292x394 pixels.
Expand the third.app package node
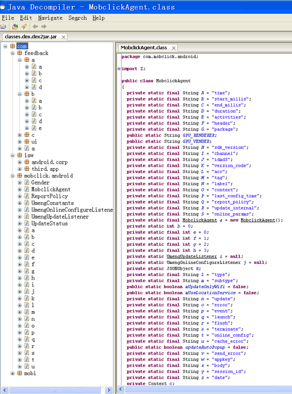click(20, 169)
